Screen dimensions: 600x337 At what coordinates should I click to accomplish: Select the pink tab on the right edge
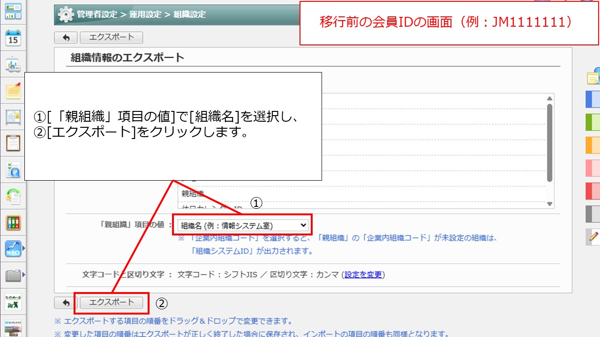pyautogui.click(x=593, y=168)
